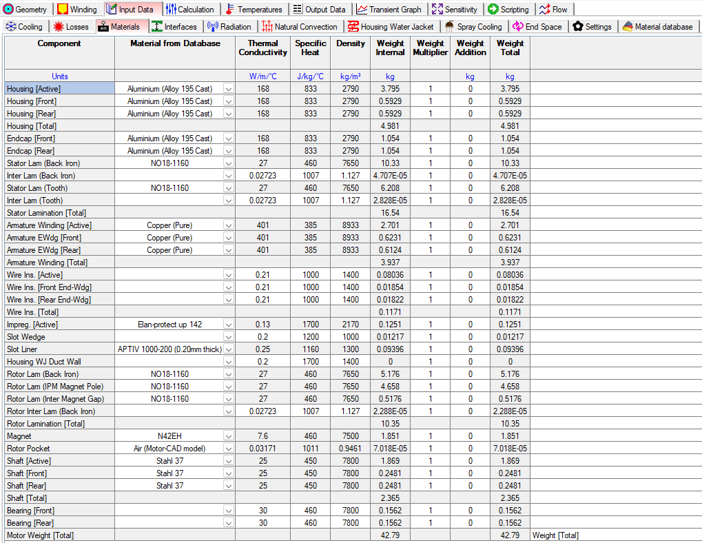
Task: Open the Geometry tab icon
Action: coord(8,9)
